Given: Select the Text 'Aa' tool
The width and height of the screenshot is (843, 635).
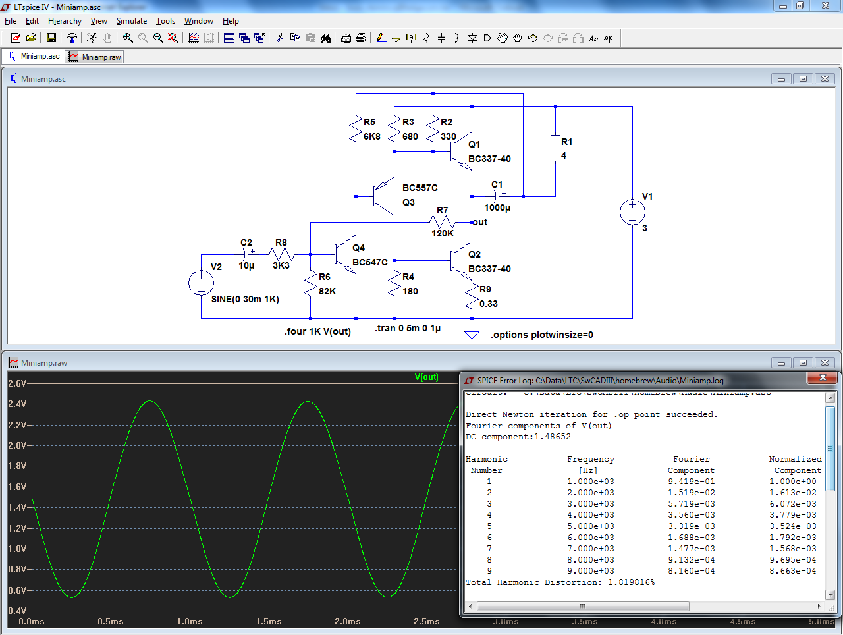Looking at the screenshot, I should [593, 38].
